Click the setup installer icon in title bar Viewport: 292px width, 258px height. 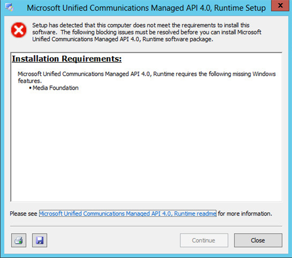pyautogui.click(x=10, y=7)
